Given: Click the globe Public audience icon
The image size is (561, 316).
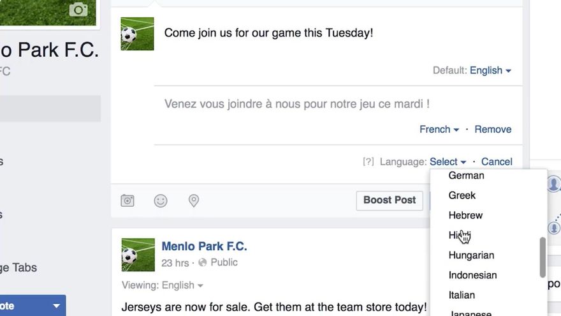Looking at the screenshot, I should (x=203, y=262).
